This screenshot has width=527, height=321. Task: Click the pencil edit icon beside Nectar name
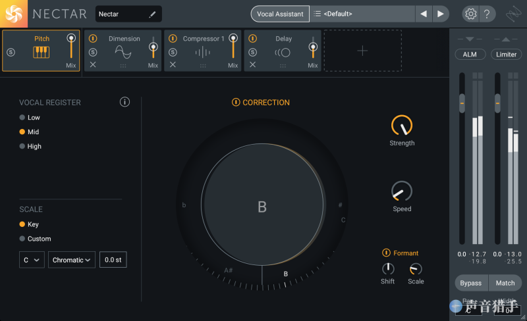click(x=152, y=14)
